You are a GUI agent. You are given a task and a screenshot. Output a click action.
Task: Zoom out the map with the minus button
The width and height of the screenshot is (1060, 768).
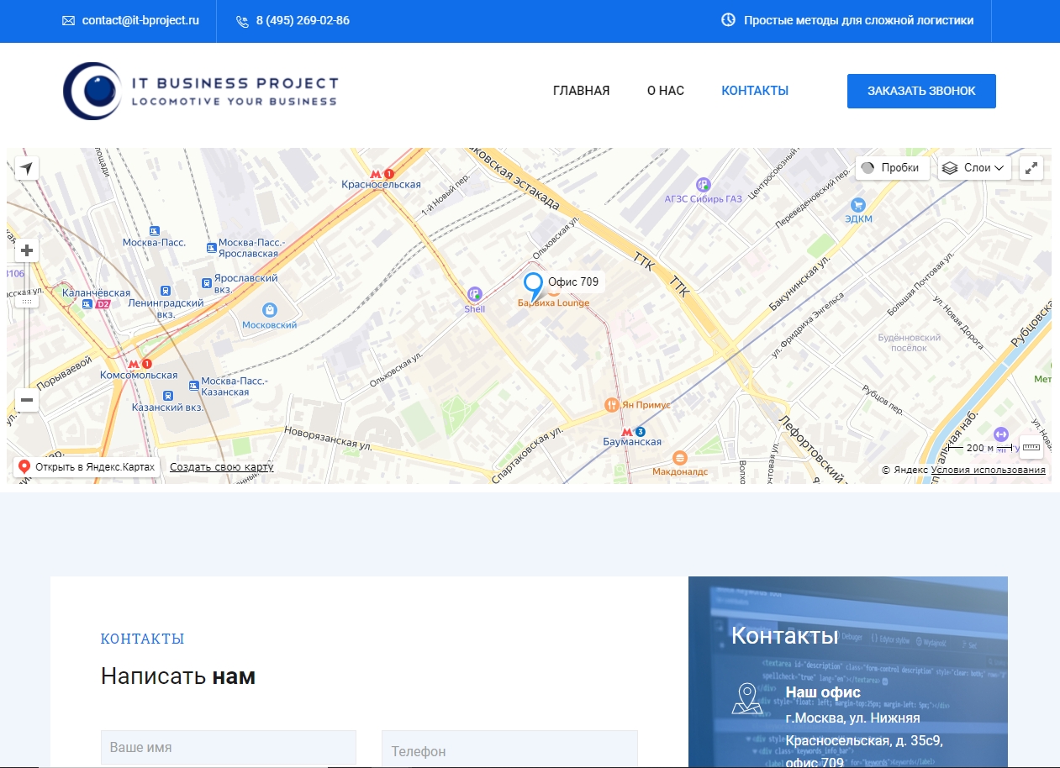(x=27, y=400)
